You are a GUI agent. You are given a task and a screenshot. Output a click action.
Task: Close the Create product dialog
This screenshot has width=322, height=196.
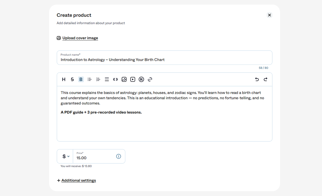(x=269, y=15)
